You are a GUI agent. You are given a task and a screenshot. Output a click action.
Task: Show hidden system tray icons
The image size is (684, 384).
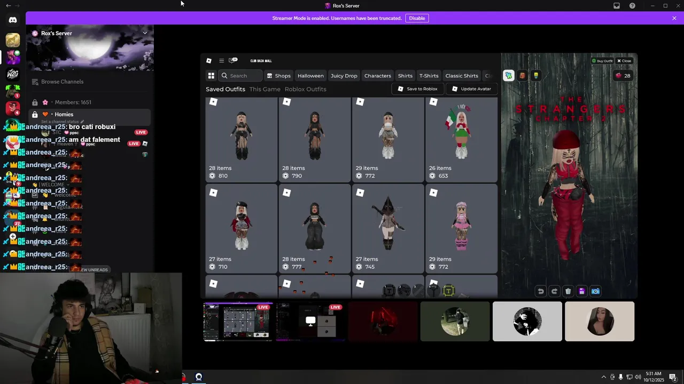(x=604, y=377)
